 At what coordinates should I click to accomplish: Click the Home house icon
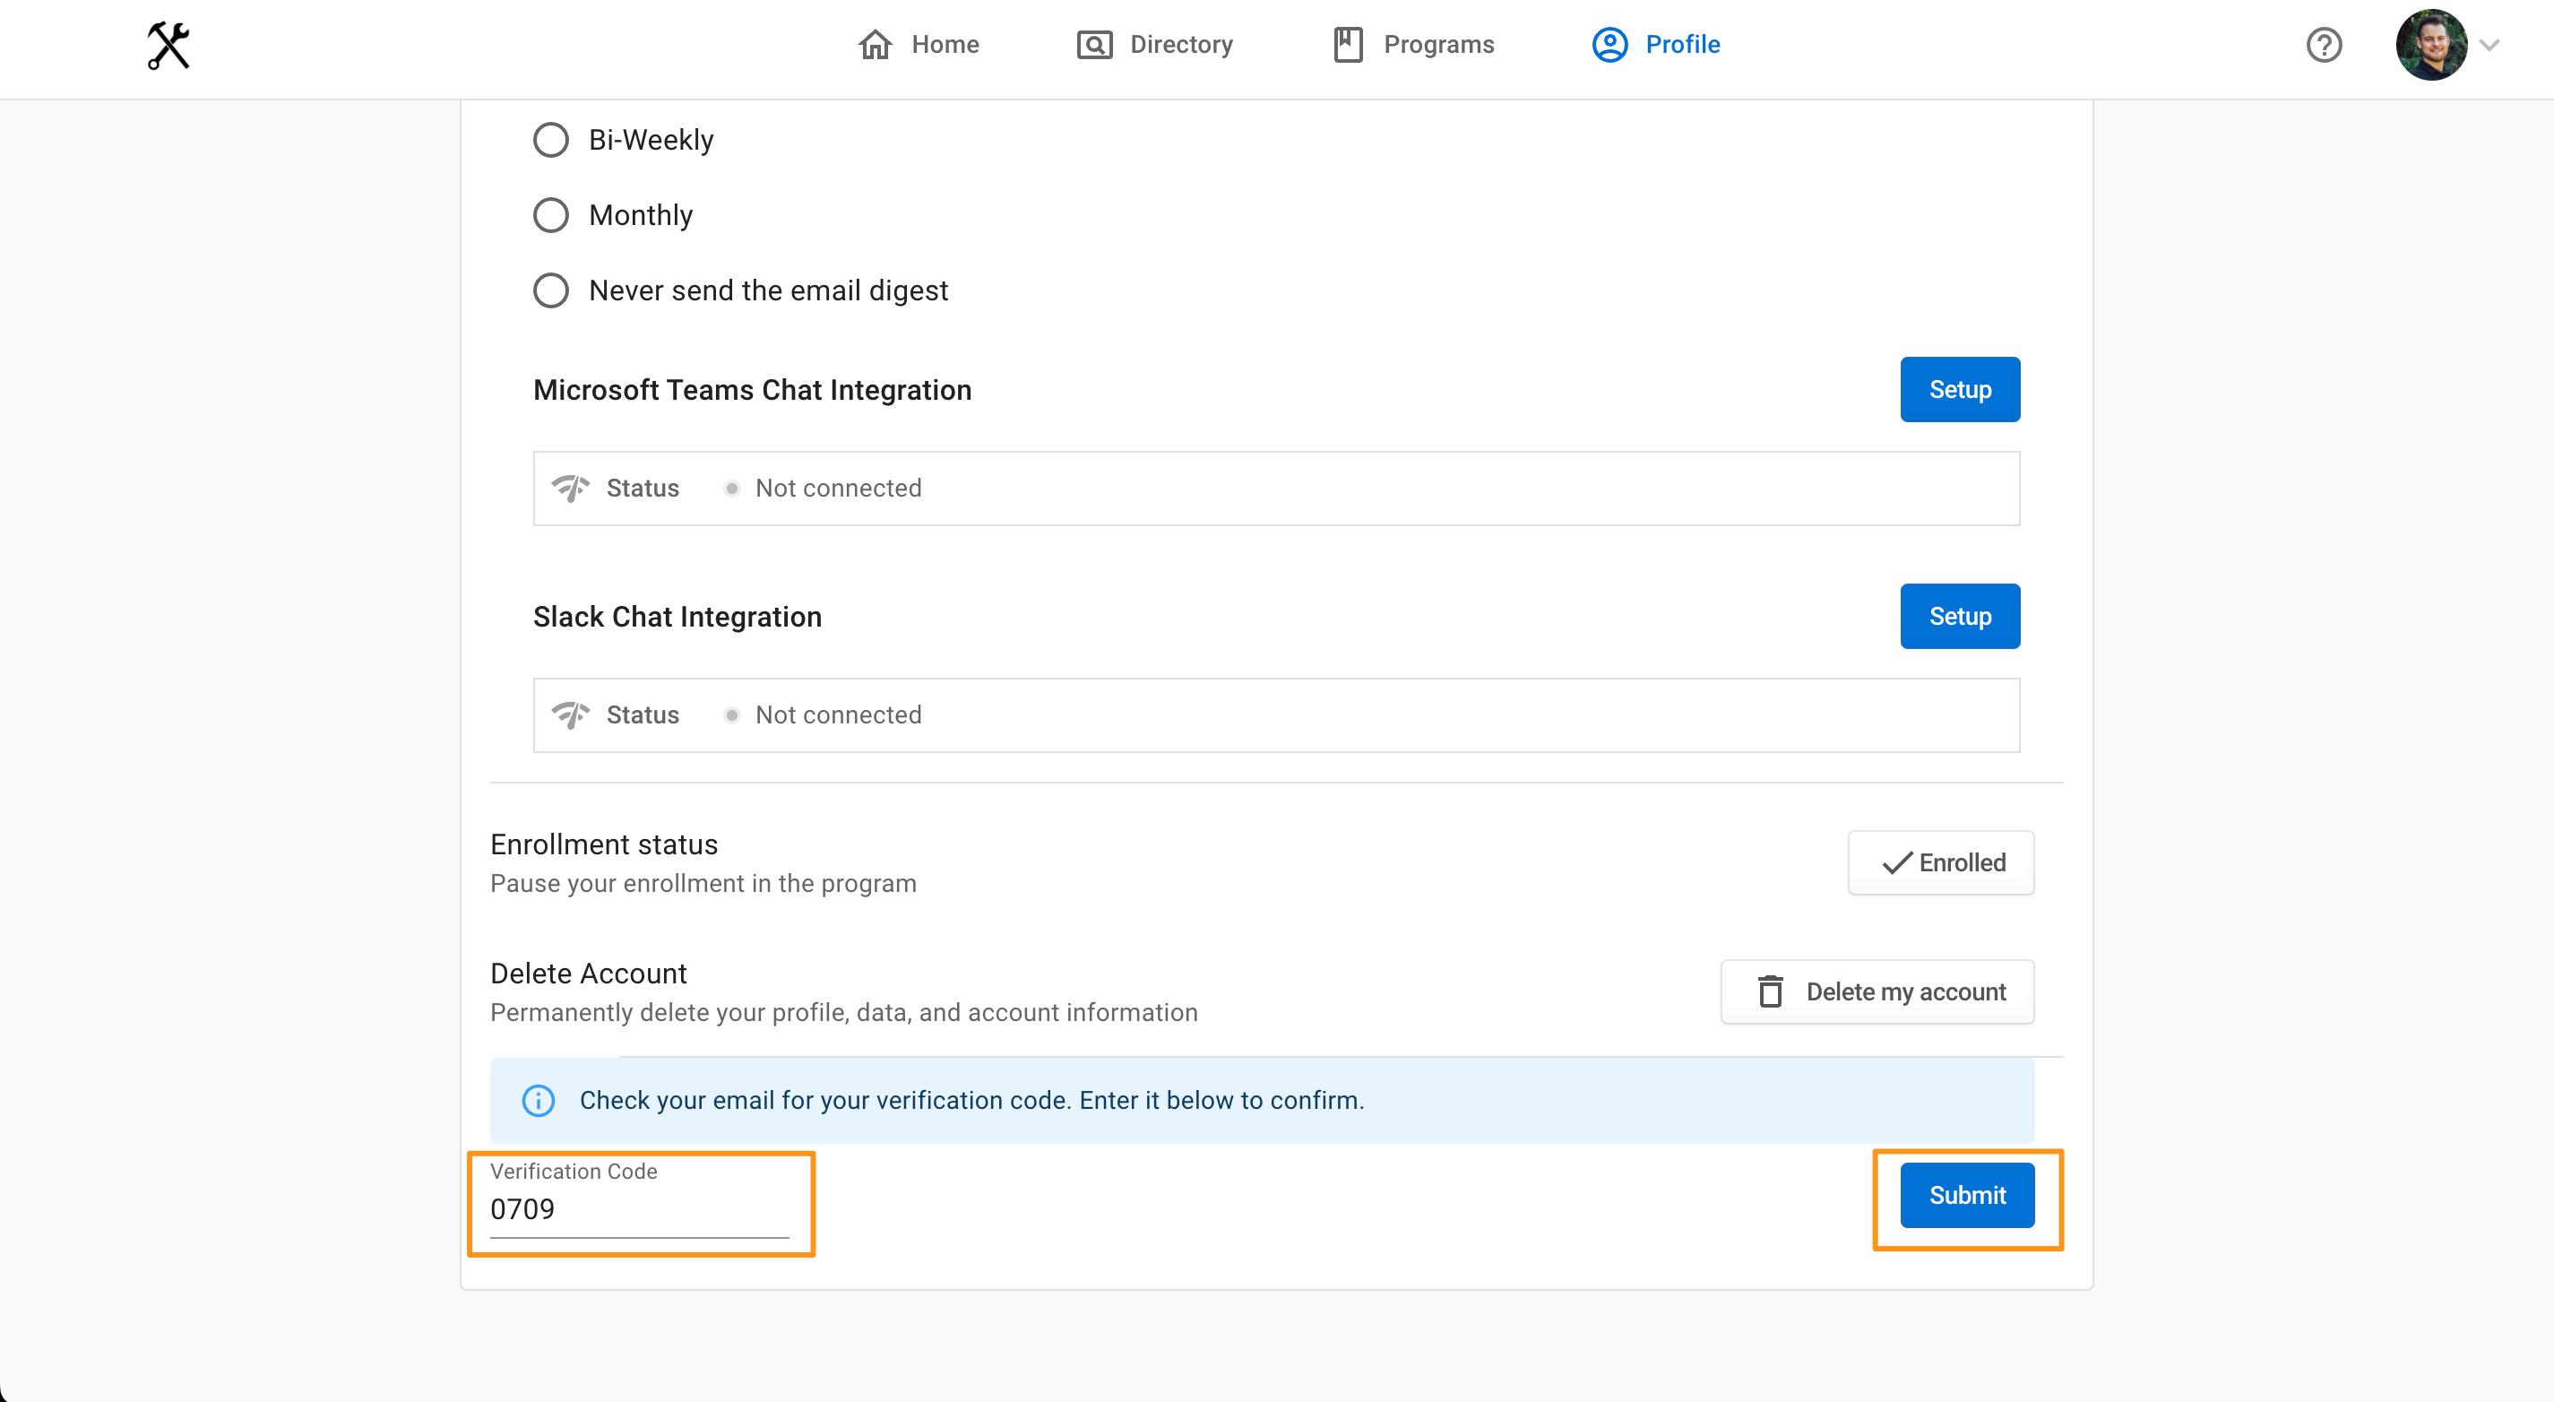(875, 45)
